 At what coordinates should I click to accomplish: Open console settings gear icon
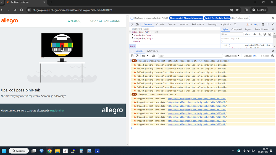pyautogui.click(x=273, y=56)
